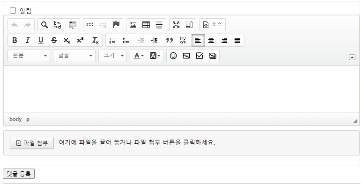The image size is (362, 184).
Task: Open the 본문 paragraph format dropdown
Action: [x=29, y=56]
